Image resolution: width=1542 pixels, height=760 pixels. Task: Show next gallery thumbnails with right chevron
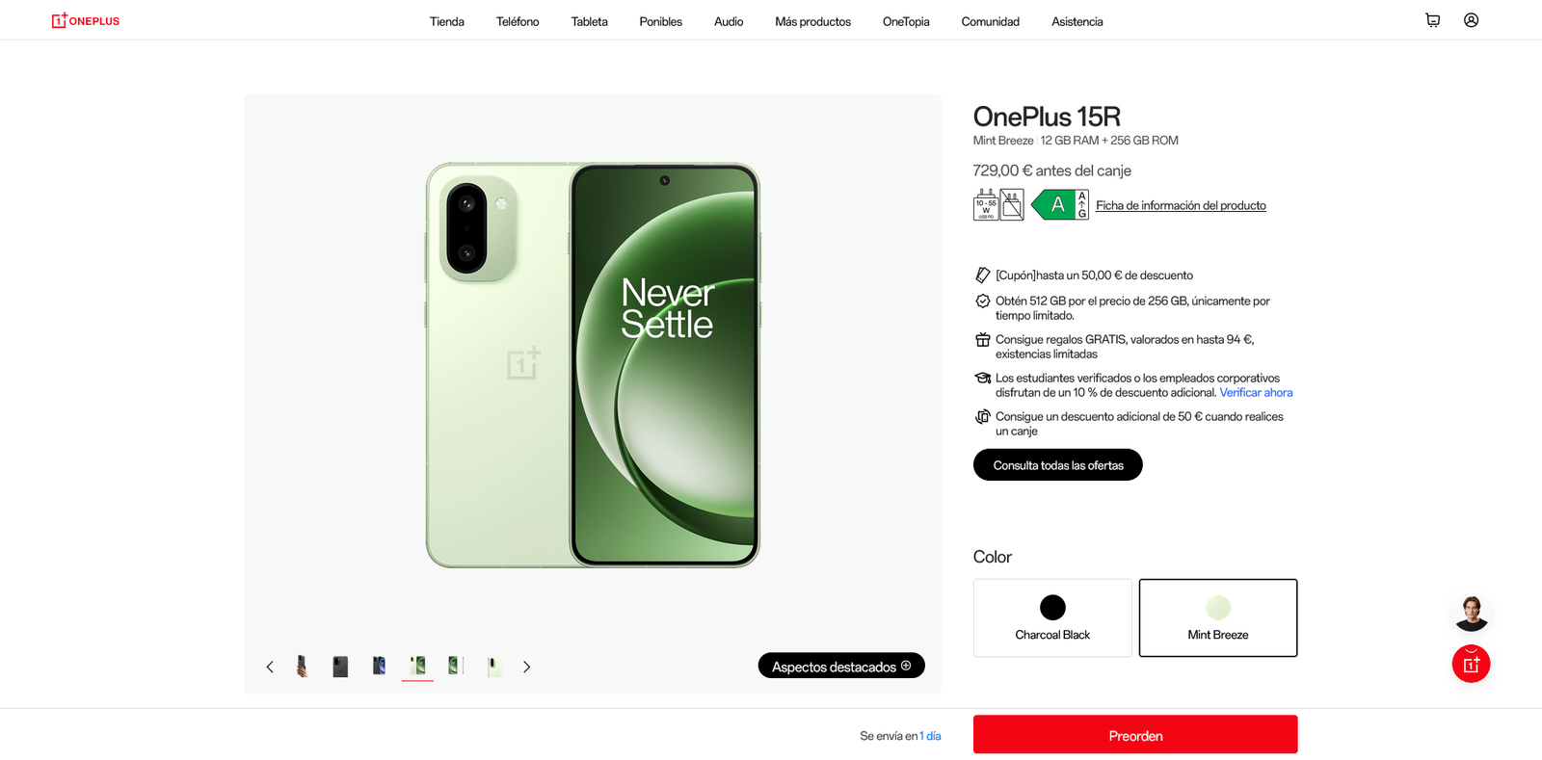click(526, 667)
